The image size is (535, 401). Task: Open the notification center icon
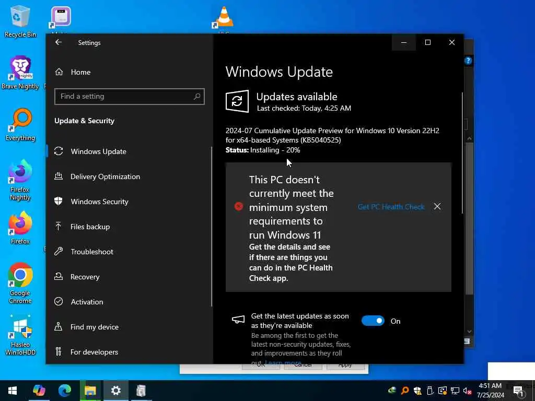point(519,391)
